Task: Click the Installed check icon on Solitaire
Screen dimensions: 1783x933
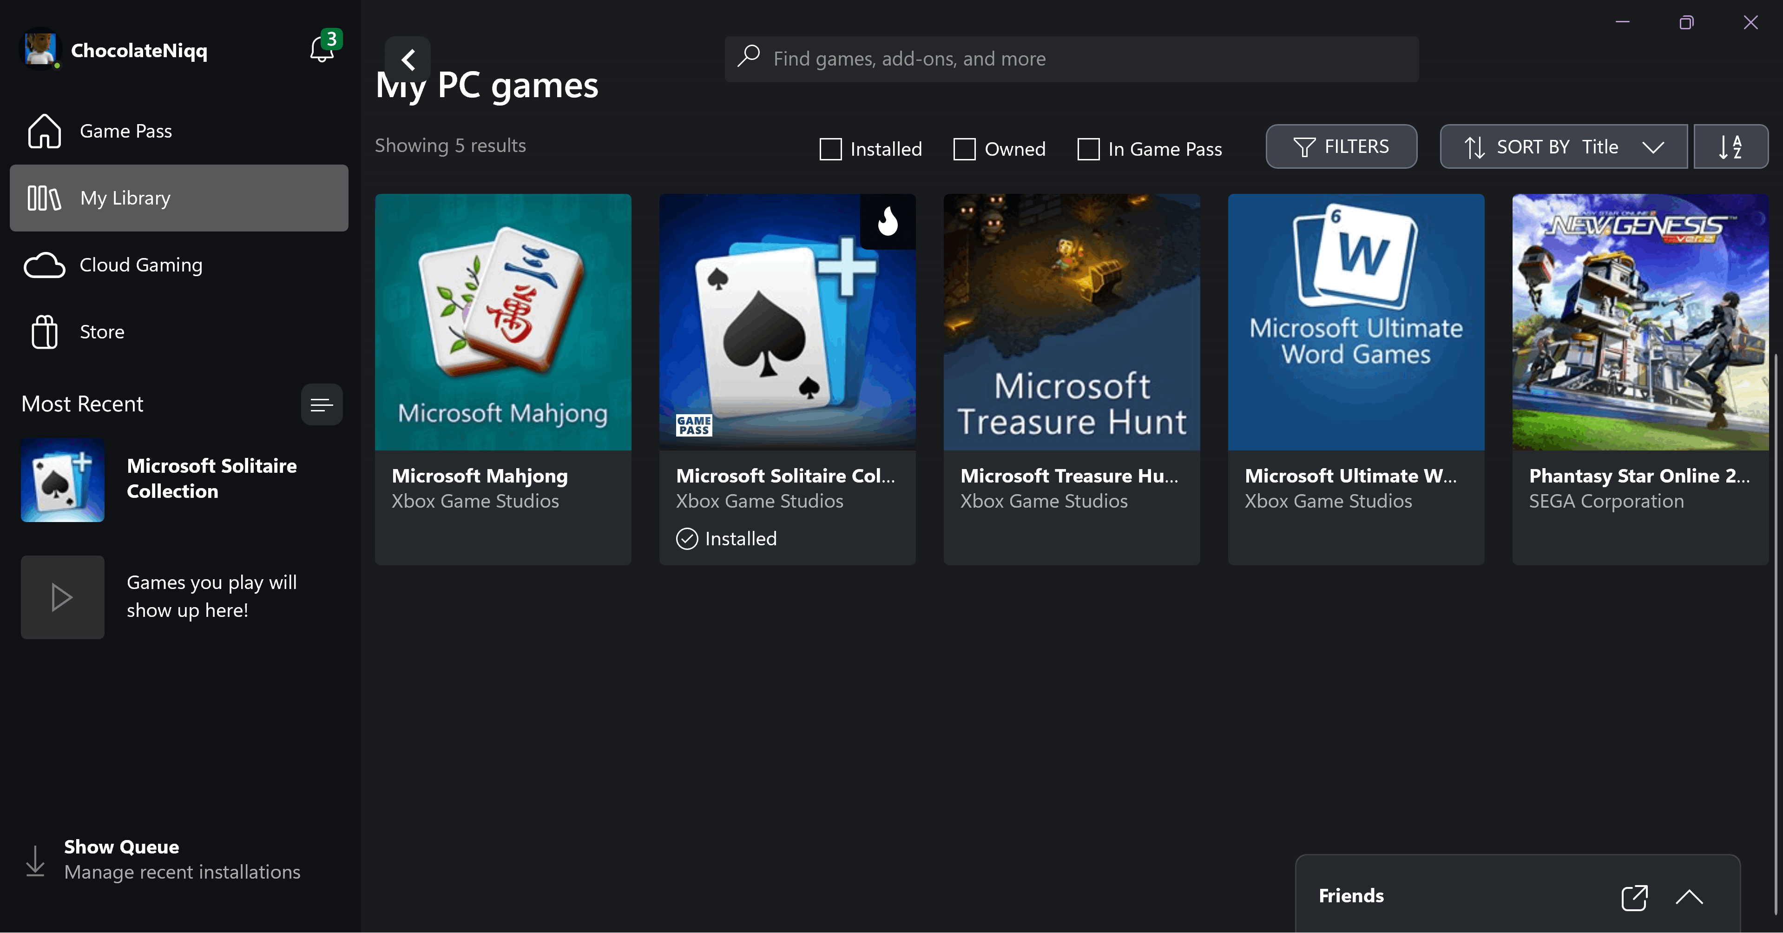Action: tap(687, 538)
